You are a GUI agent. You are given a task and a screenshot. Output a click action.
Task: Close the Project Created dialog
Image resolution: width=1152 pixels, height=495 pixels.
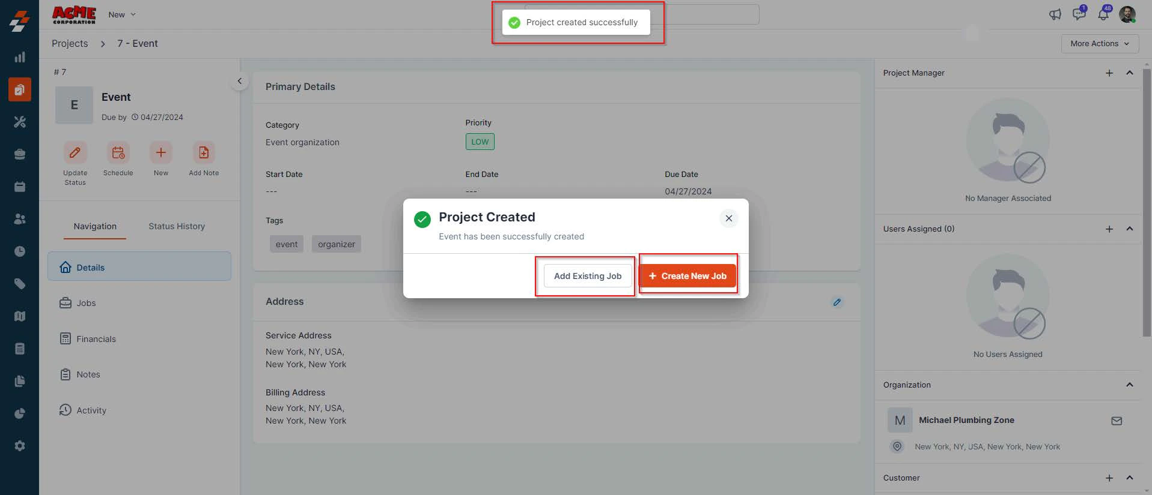coord(728,218)
